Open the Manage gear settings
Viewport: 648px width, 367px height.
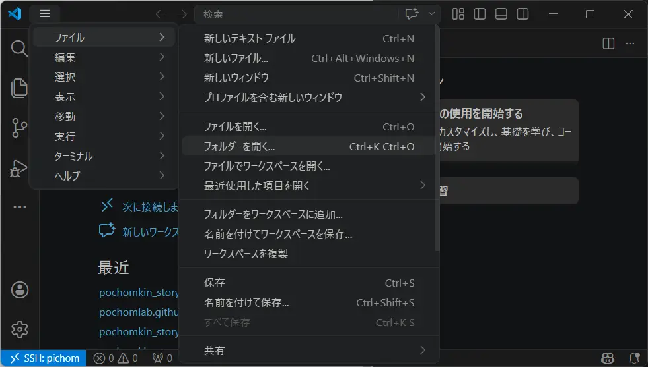pos(19,329)
